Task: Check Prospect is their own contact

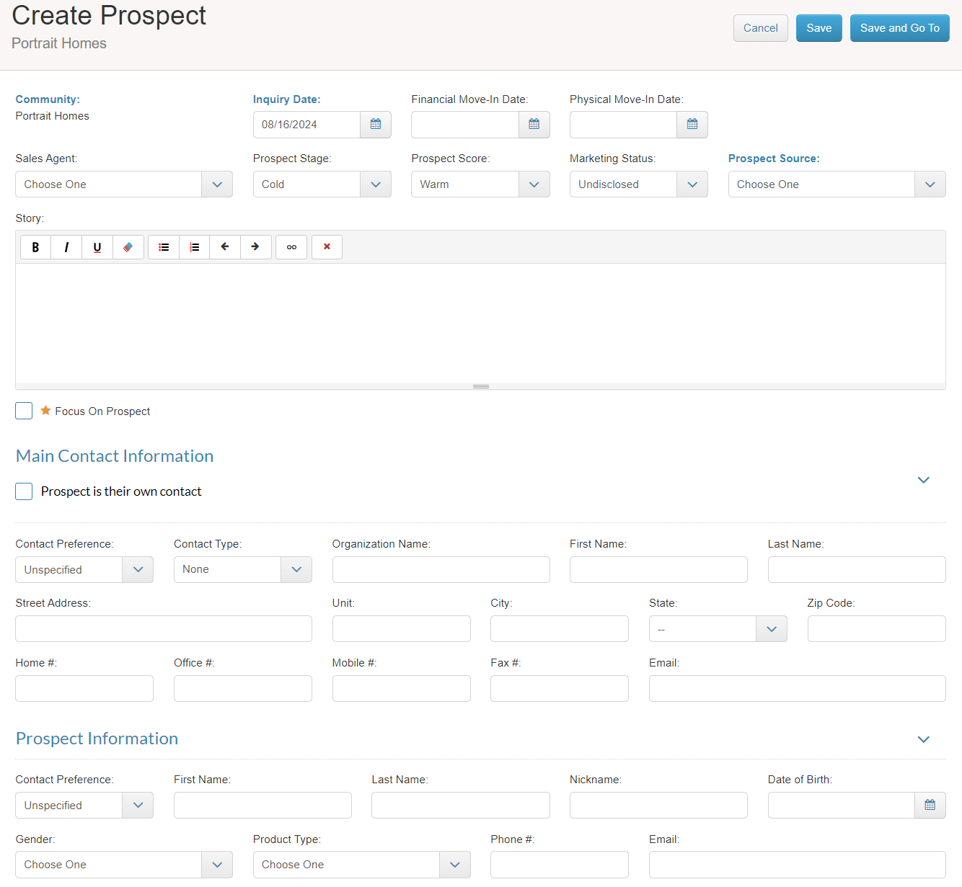Action: pos(24,491)
